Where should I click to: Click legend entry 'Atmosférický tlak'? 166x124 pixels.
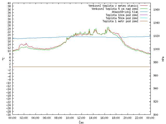coord(125,12)
